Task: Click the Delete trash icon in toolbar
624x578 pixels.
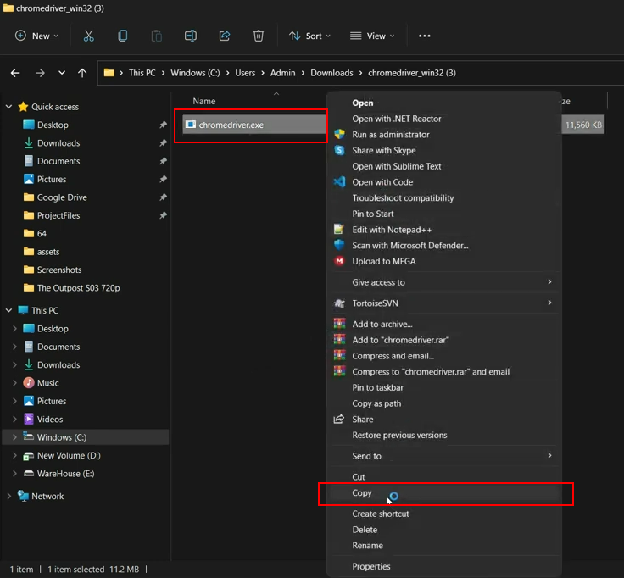Action: (259, 36)
